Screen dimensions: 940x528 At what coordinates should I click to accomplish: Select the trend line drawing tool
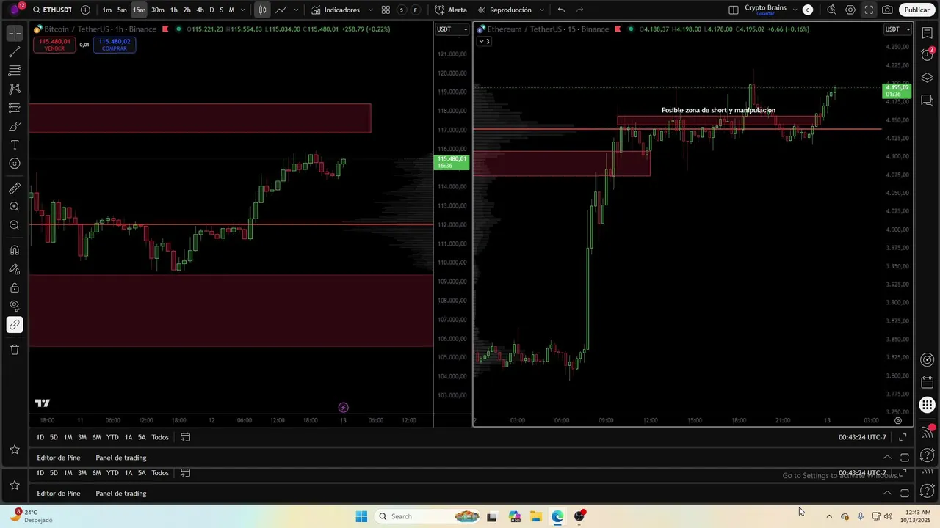pos(15,52)
